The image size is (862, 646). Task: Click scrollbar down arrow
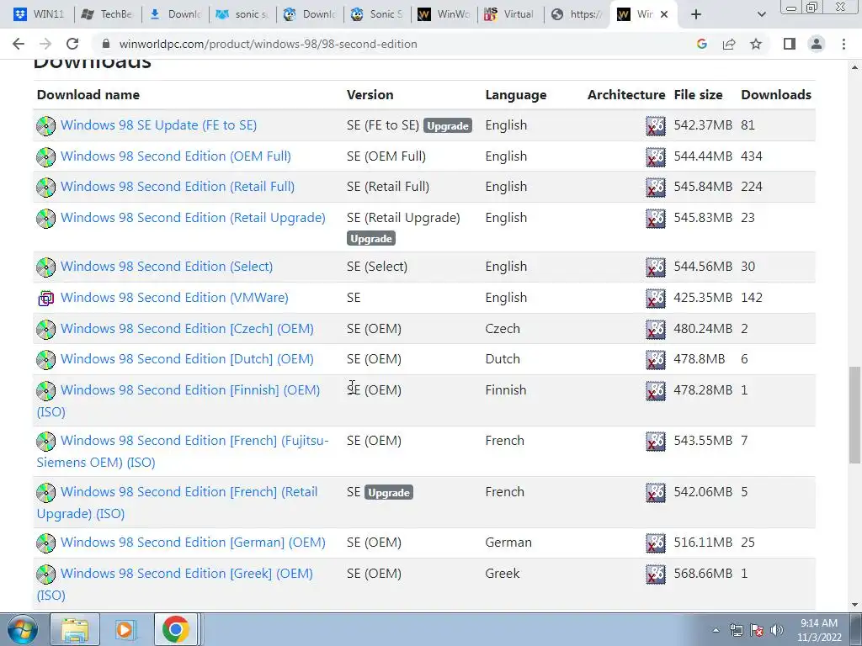855,605
